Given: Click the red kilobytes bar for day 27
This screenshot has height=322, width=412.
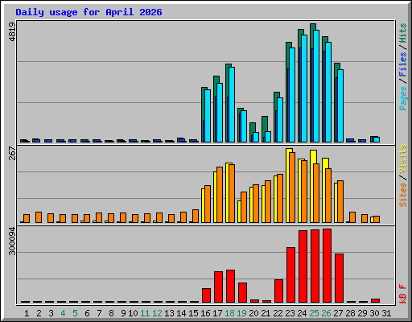Looking at the screenshot, I should pyautogui.click(x=339, y=279).
